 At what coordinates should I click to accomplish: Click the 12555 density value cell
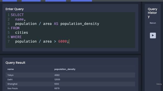point(57,80)
